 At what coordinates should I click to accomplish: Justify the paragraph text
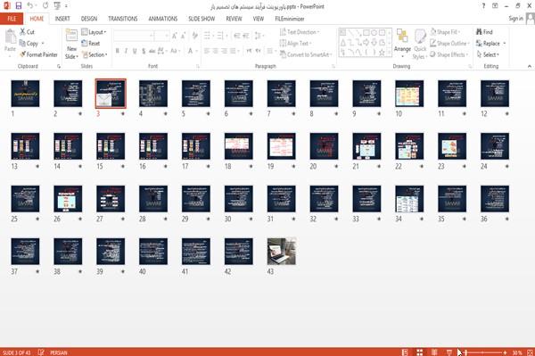[233, 51]
